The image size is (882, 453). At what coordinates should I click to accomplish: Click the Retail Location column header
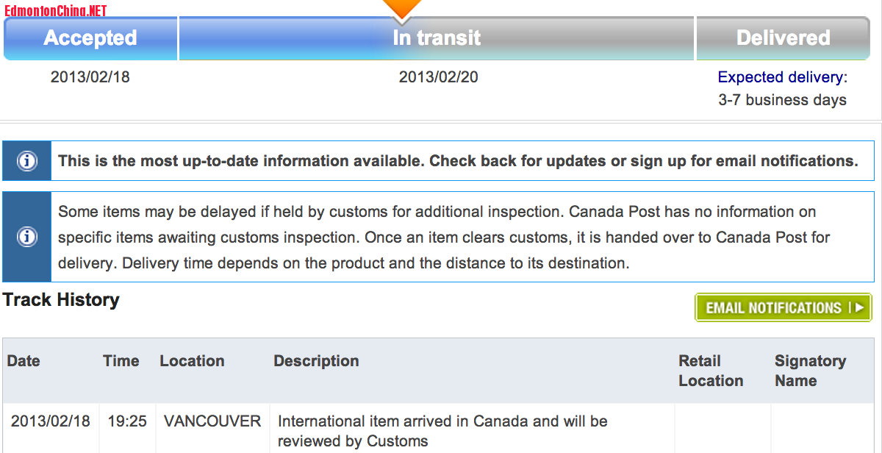711,371
